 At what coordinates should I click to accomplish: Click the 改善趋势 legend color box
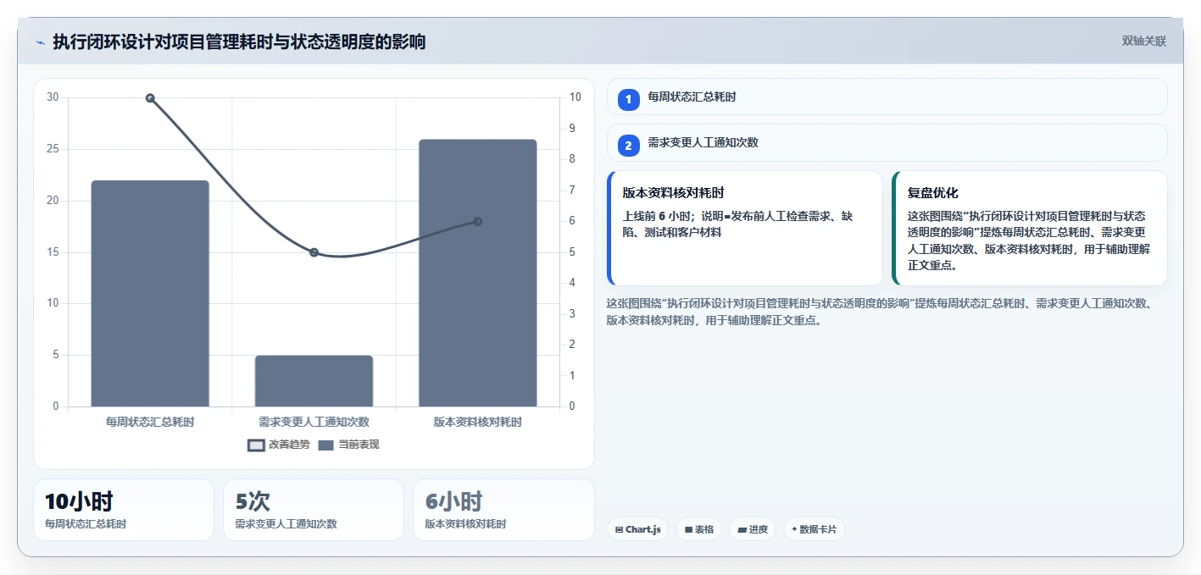click(x=257, y=445)
